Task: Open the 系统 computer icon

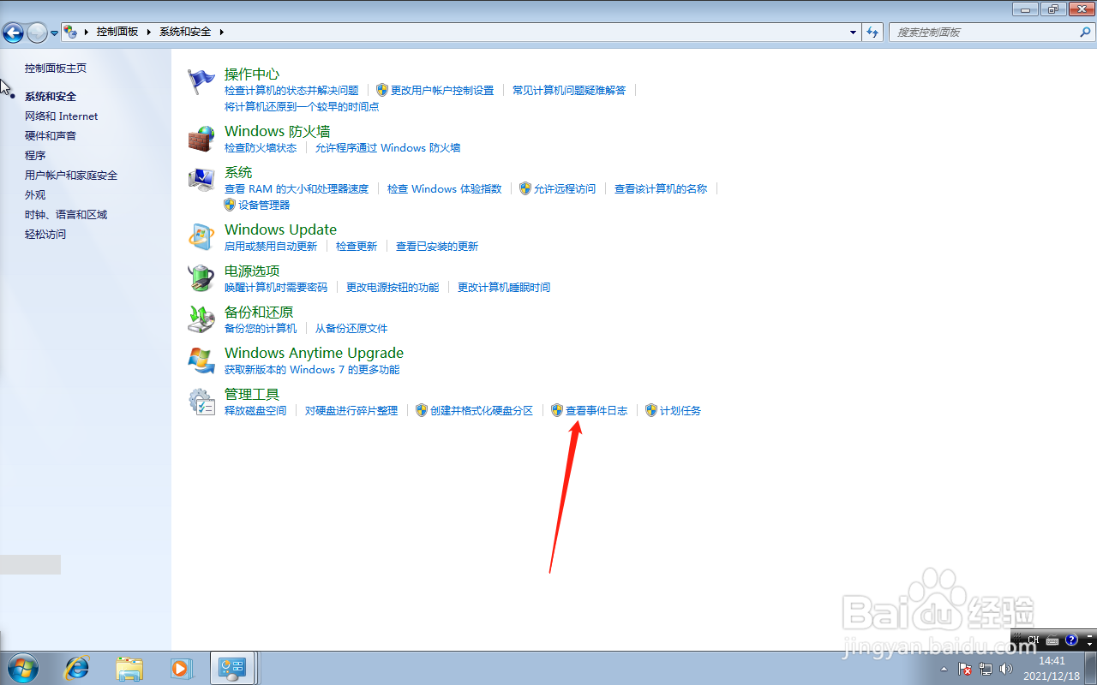Action: (x=201, y=180)
